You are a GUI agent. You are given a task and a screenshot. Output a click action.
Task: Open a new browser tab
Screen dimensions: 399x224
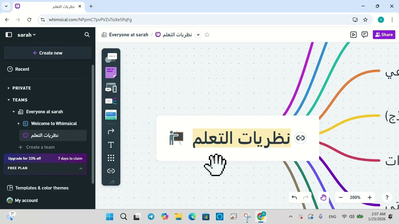(91, 6)
